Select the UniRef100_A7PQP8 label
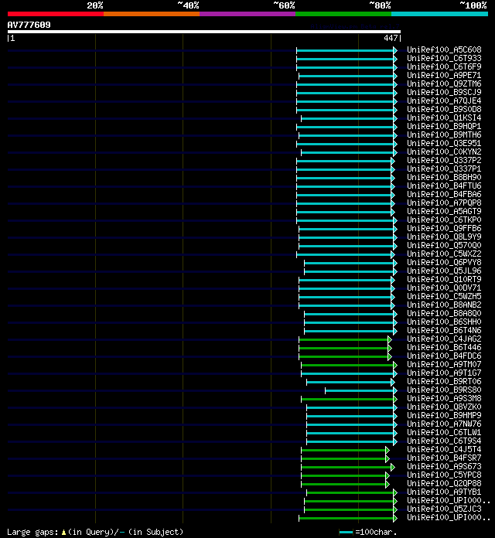This screenshot has width=495, height=538. click(x=444, y=203)
